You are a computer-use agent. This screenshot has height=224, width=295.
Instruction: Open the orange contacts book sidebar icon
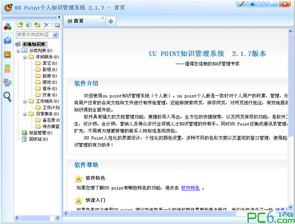point(7,54)
